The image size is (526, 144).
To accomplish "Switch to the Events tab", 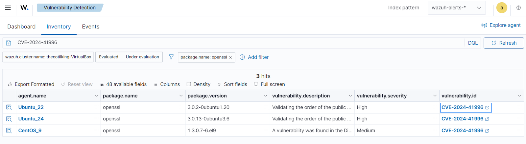I will 91,27.
